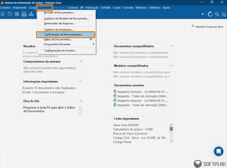
Task: Click scroll down arrow in Links importantes
Action: pos(171,141)
